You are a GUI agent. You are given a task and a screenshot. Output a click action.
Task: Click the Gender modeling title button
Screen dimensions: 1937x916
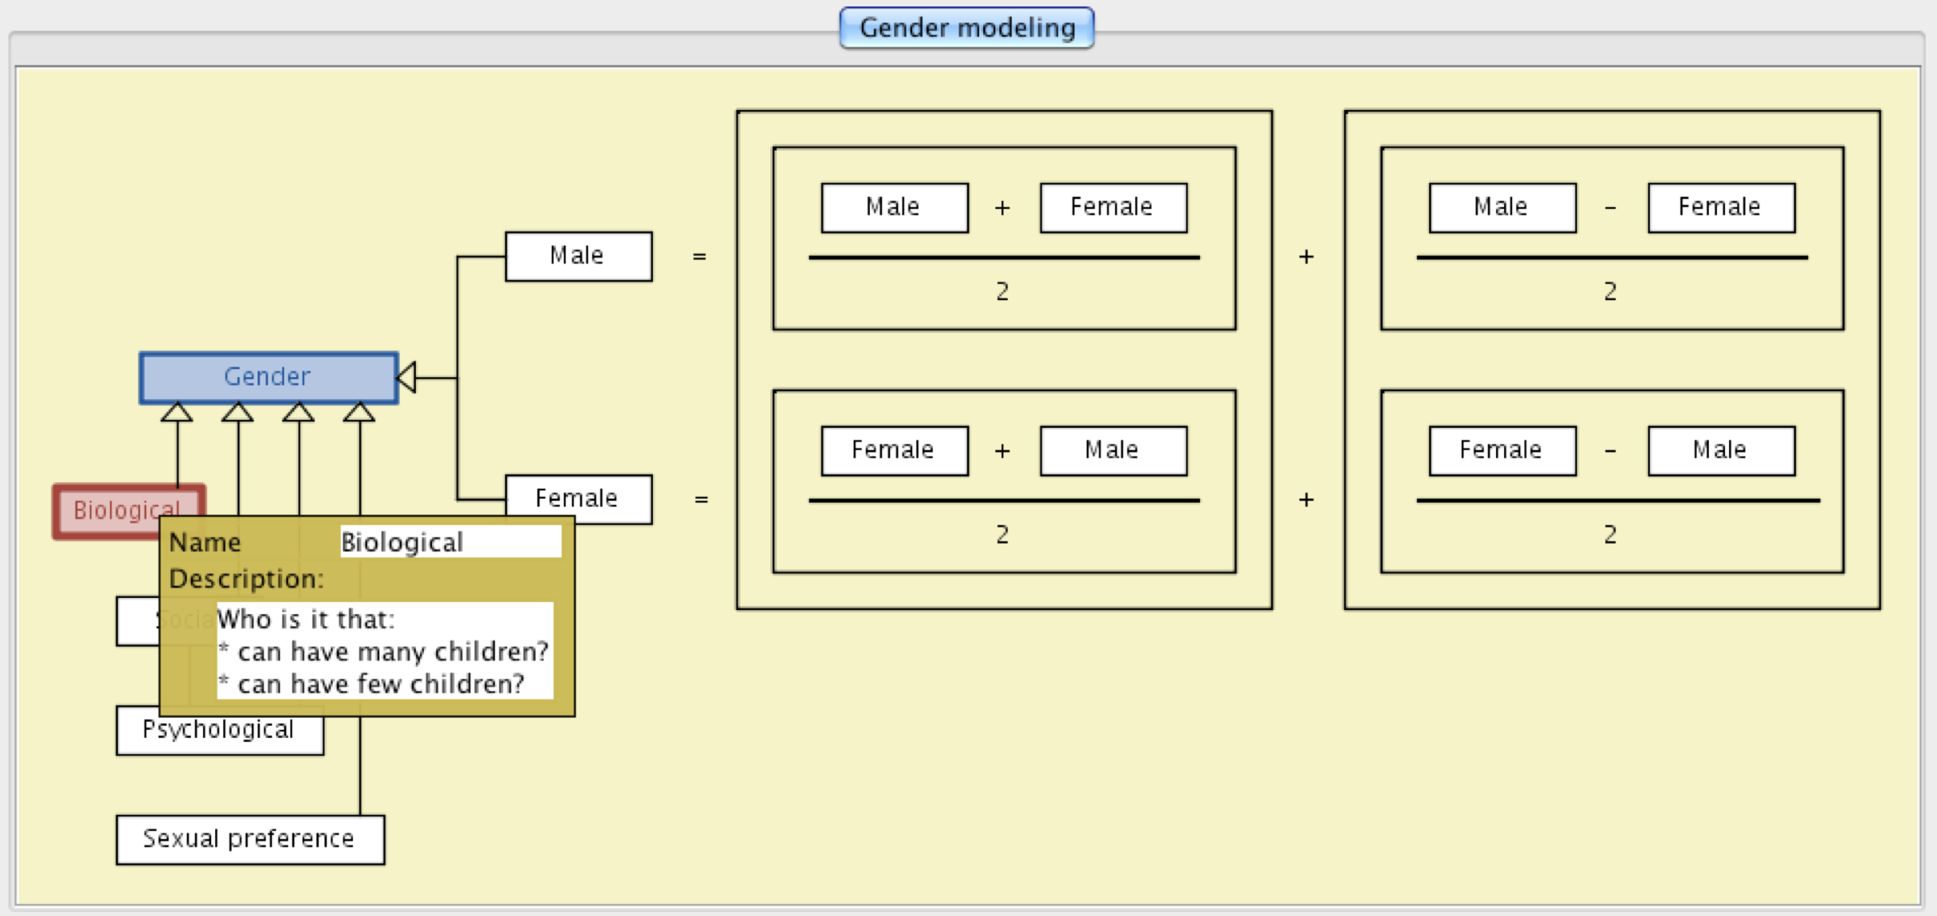(x=967, y=28)
